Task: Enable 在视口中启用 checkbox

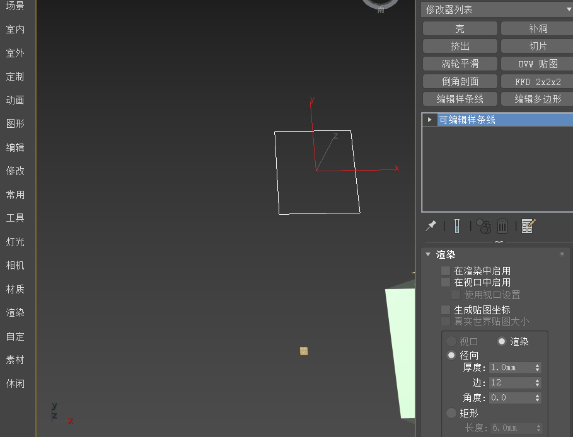Action: [x=446, y=282]
